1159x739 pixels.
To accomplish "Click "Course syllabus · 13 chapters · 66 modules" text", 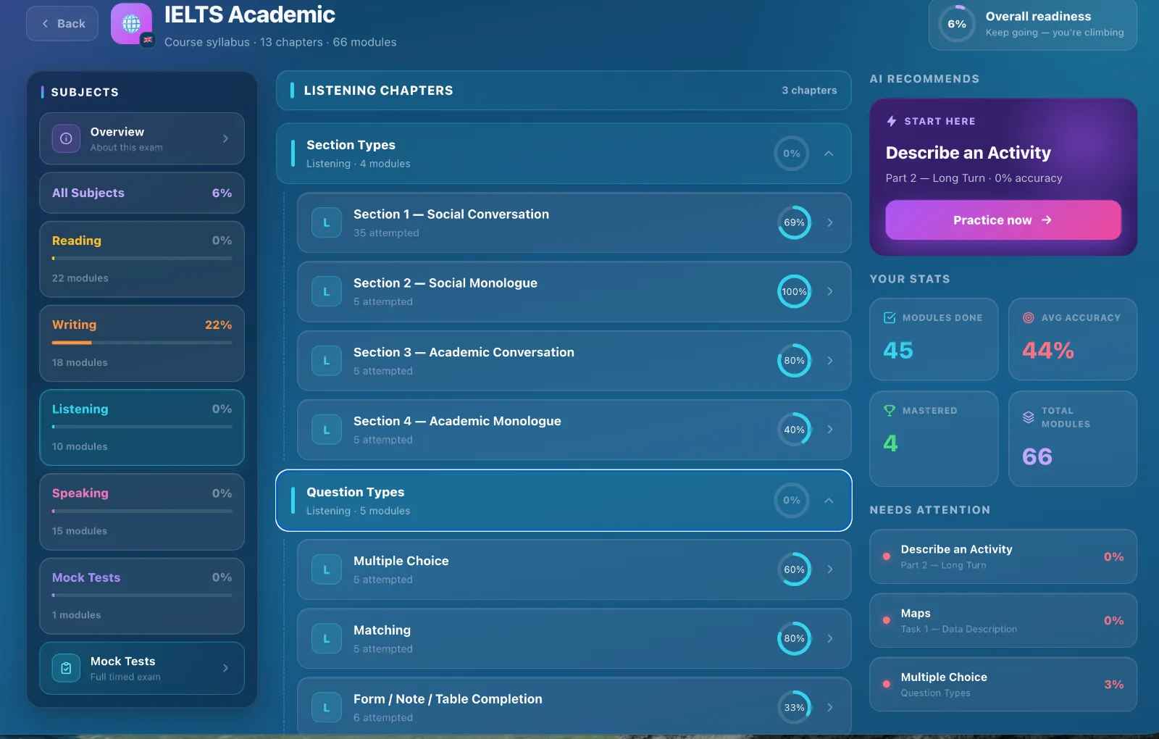I will pyautogui.click(x=280, y=42).
